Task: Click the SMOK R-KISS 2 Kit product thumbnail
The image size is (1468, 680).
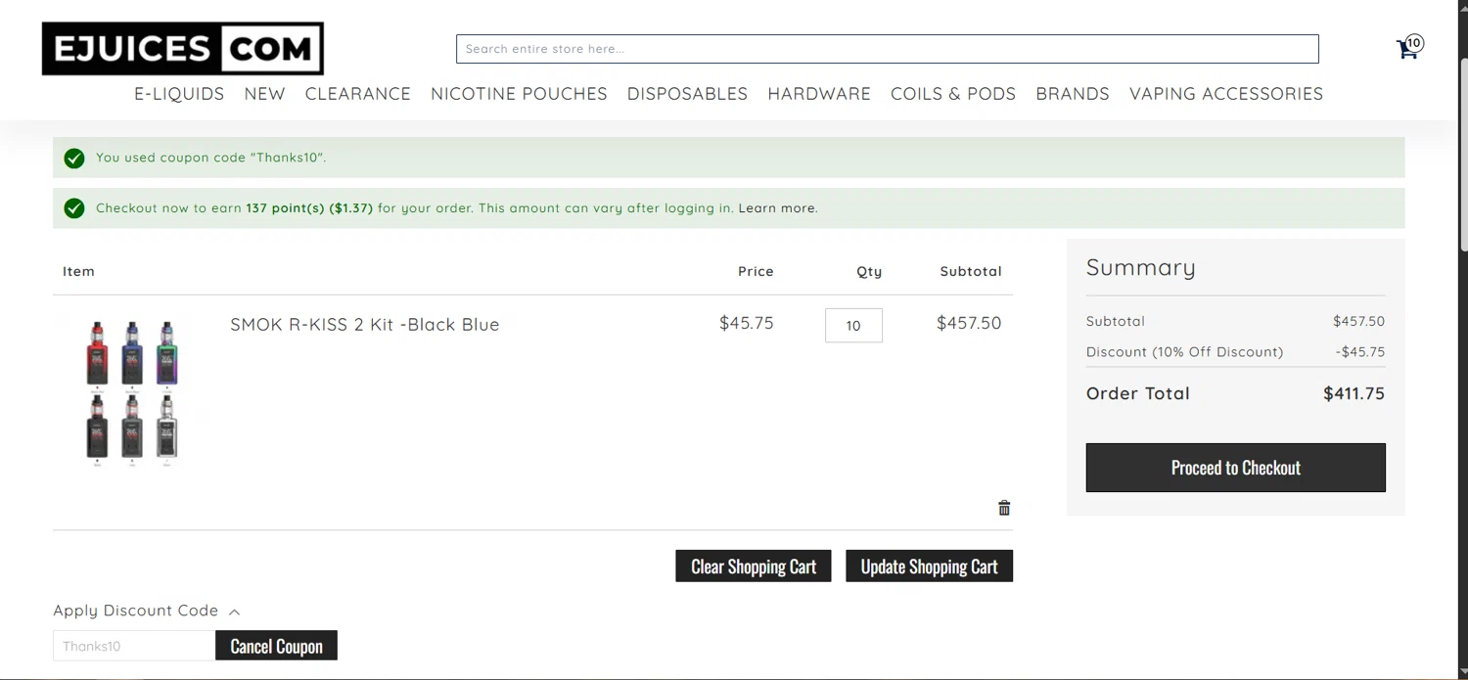Action: [x=132, y=389]
